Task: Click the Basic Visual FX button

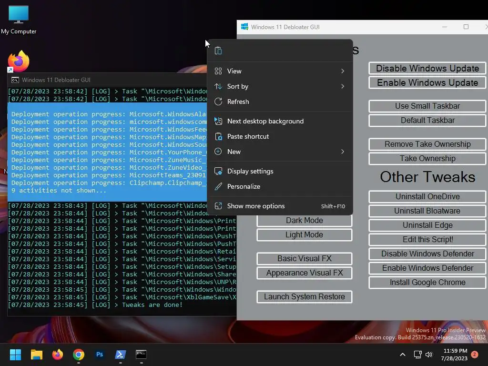Action: (305, 259)
